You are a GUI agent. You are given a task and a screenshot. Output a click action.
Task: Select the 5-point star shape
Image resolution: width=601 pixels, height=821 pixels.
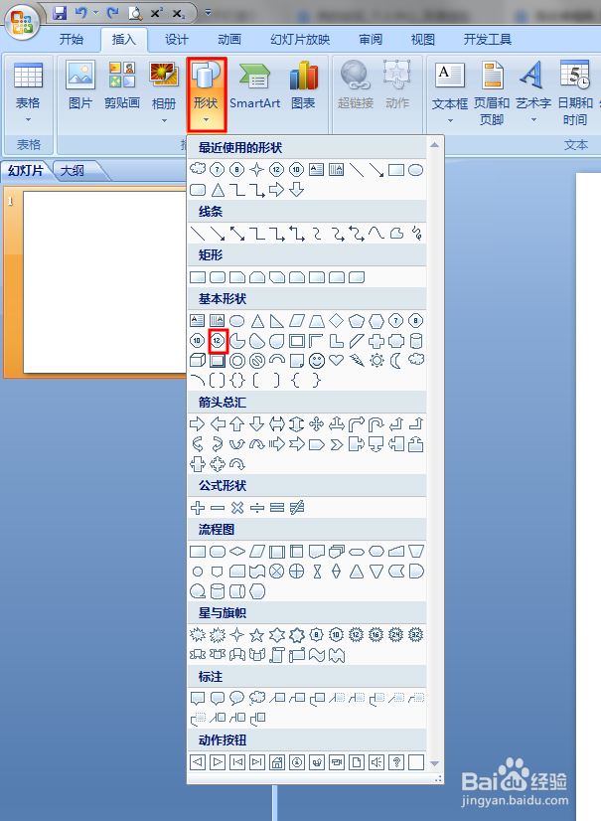point(257,635)
